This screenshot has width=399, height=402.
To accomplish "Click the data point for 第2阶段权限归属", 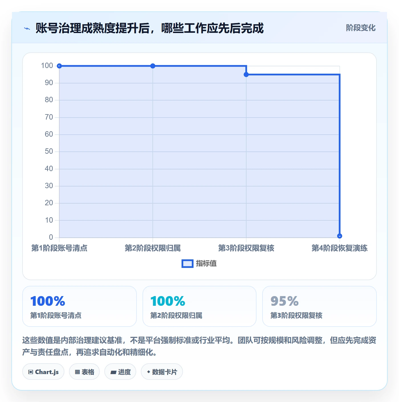I will click(x=153, y=66).
